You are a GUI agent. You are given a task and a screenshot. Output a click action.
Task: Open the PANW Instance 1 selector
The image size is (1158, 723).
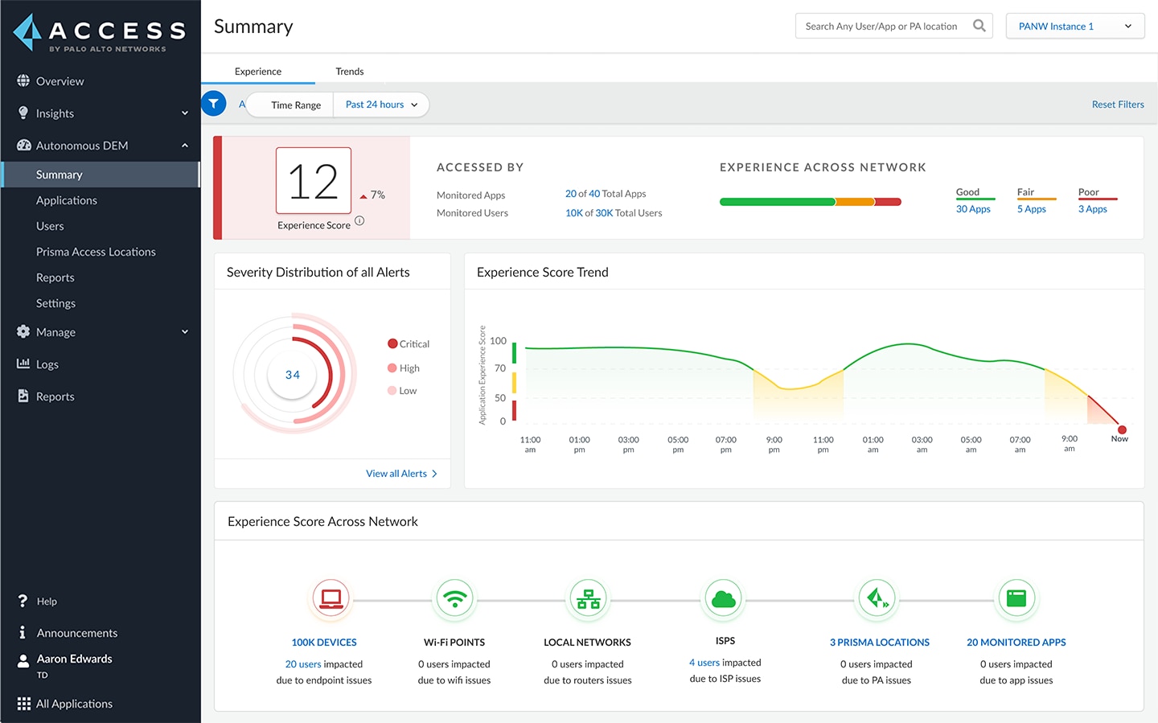[1074, 25]
